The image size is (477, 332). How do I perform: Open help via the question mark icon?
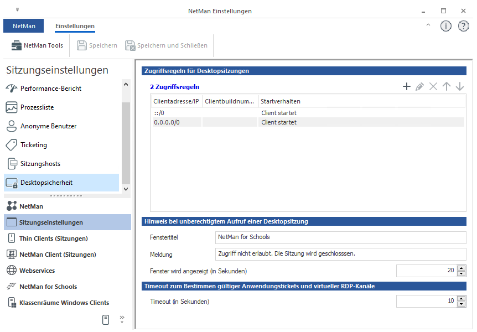point(463,25)
